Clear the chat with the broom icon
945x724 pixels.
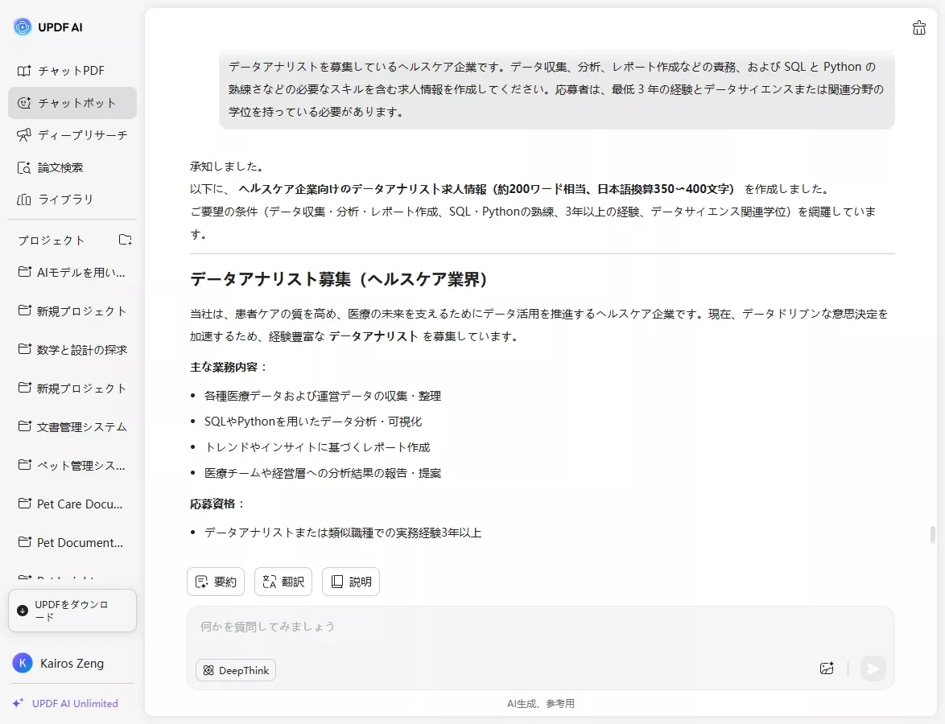919,27
